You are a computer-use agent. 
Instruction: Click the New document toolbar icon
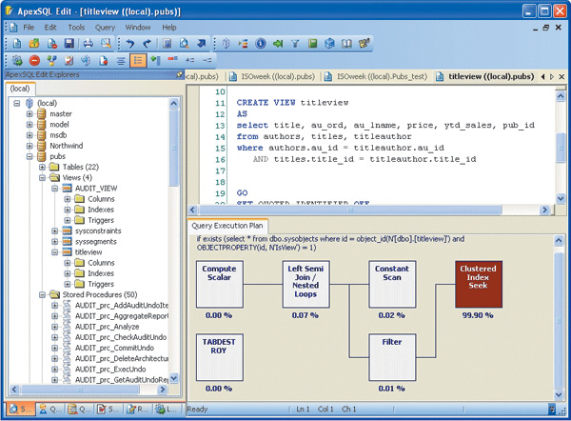pos(17,44)
